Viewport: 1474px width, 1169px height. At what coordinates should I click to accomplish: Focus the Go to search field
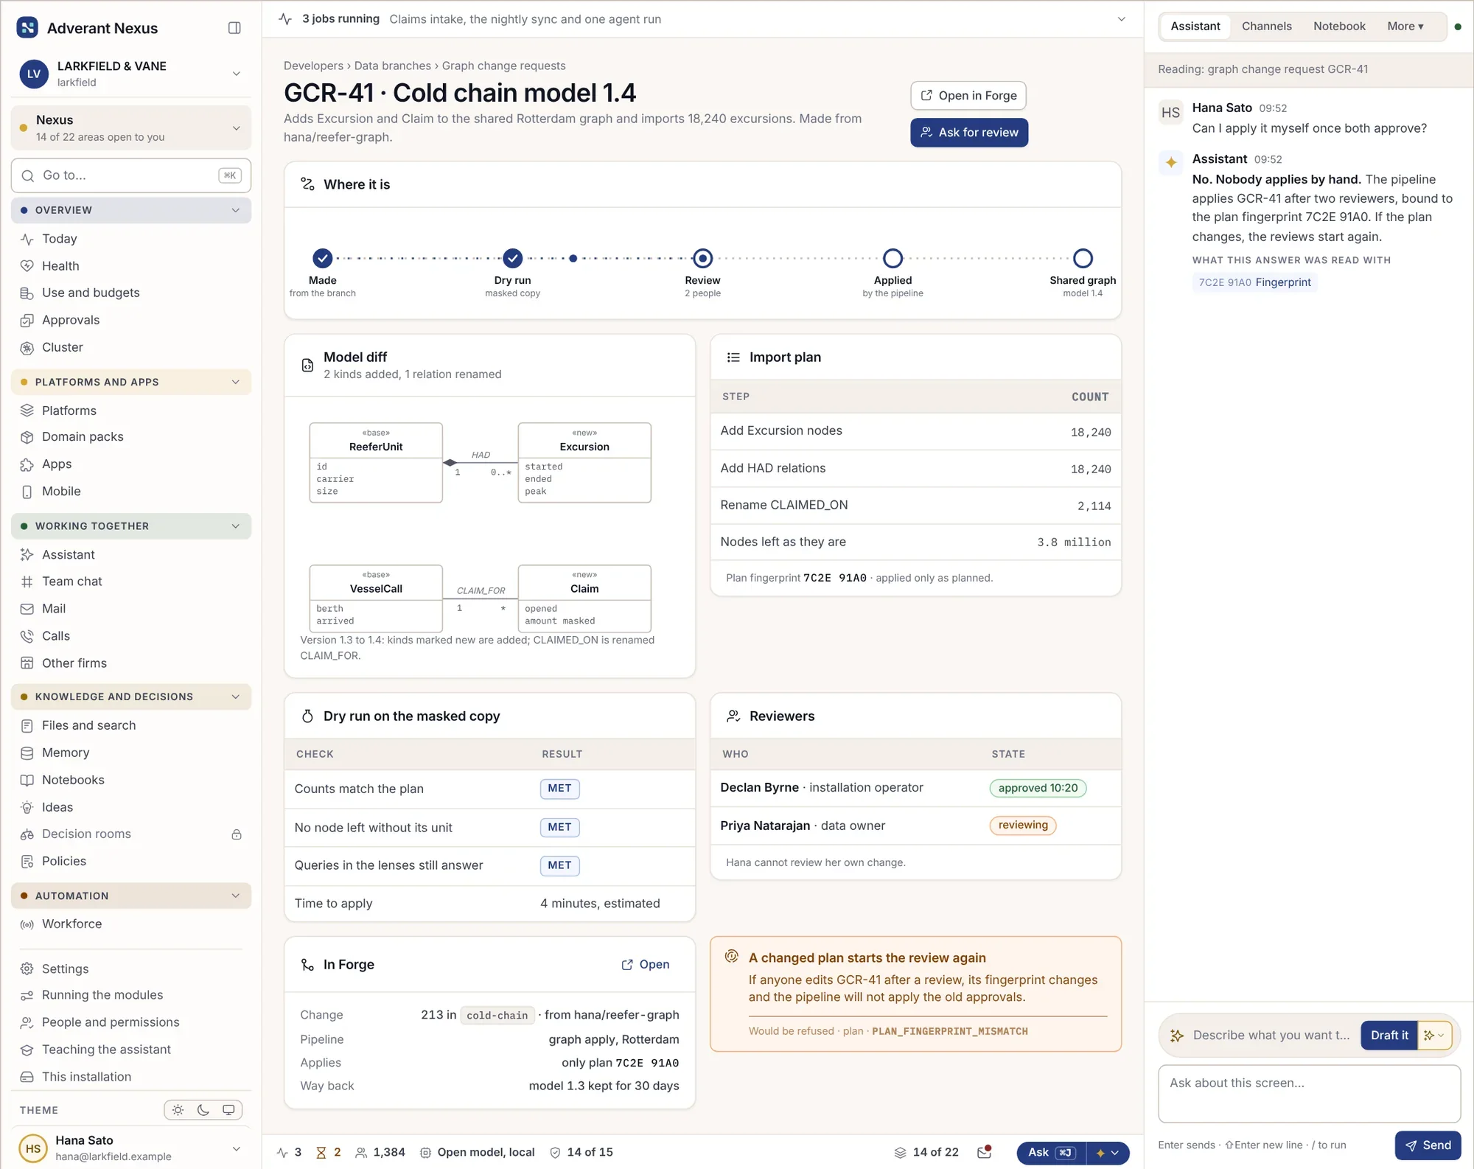tap(130, 175)
